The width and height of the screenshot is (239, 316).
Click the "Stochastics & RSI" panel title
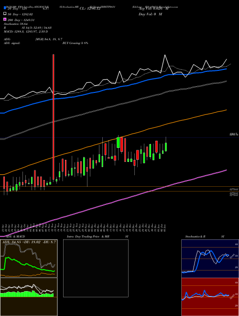click(x=205, y=237)
